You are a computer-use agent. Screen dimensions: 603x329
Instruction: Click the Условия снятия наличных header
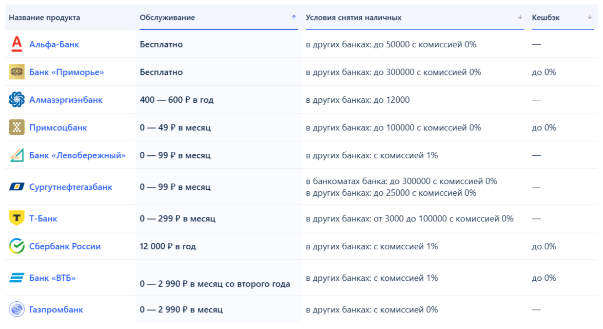pyautogui.click(x=353, y=18)
